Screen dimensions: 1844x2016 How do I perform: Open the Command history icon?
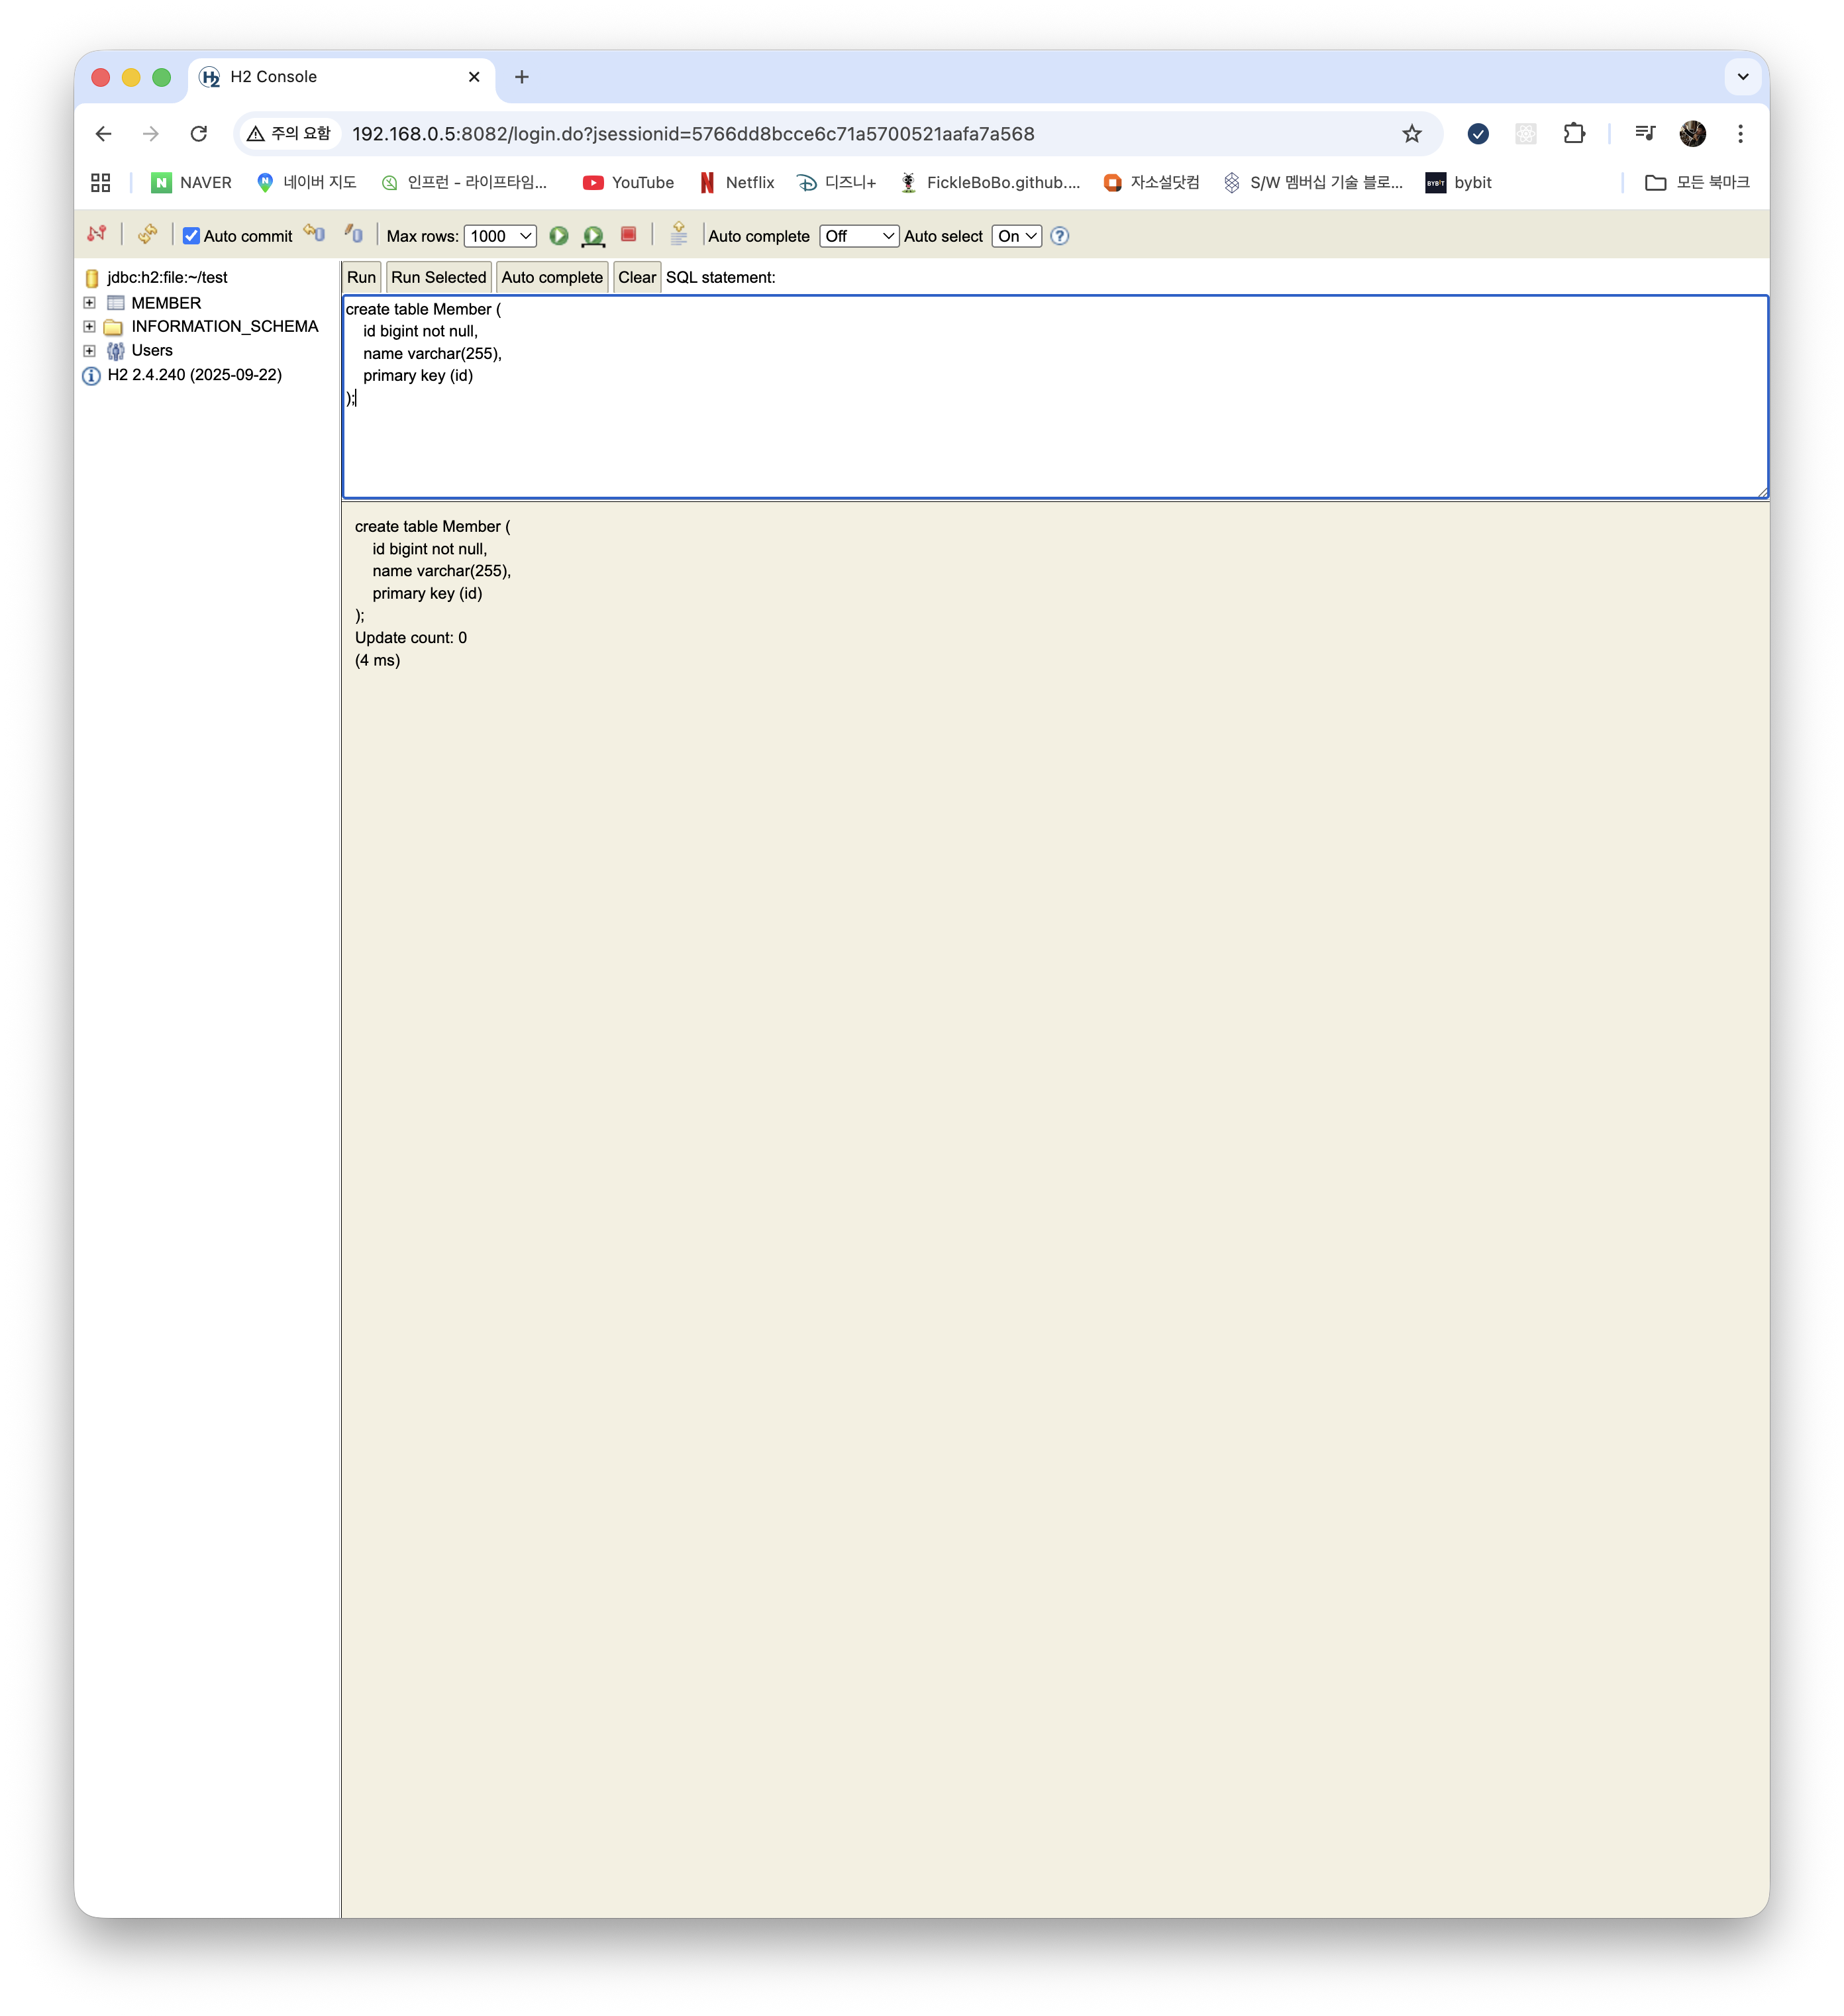coord(678,234)
